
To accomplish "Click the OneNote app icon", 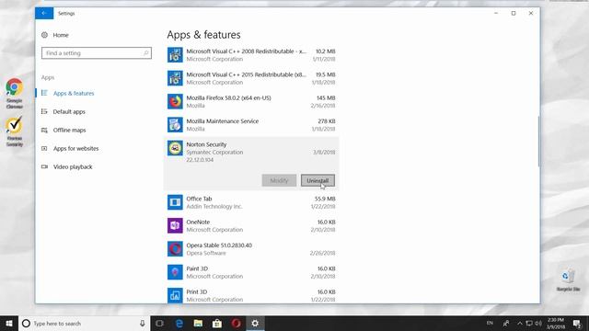I will point(175,225).
